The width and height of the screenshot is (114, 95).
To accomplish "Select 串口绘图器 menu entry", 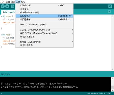I will (x=45, y=20).
